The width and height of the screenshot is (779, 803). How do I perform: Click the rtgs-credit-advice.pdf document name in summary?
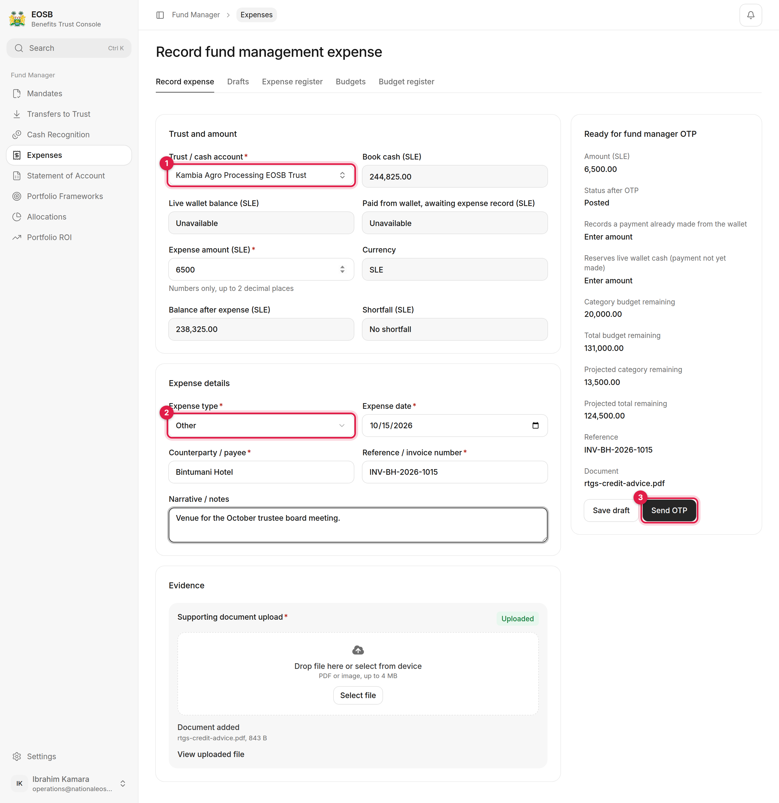tap(624, 483)
